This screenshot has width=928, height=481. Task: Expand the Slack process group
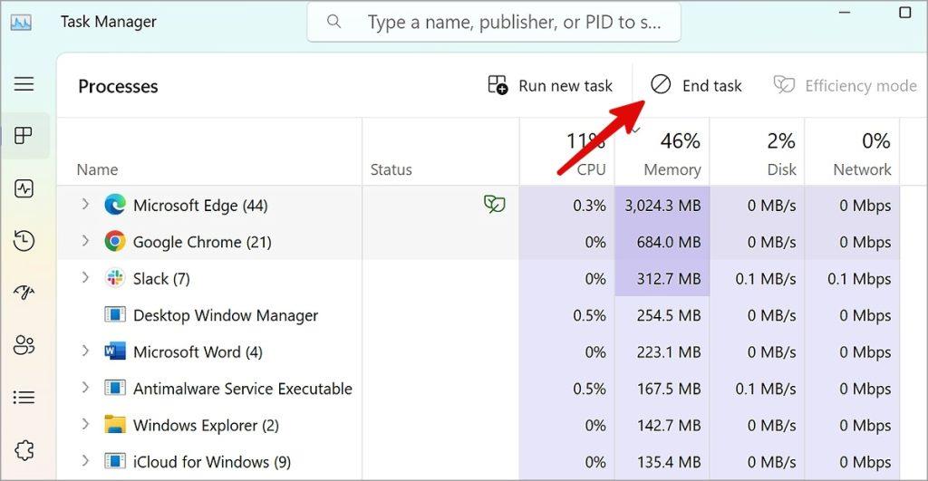click(x=85, y=277)
